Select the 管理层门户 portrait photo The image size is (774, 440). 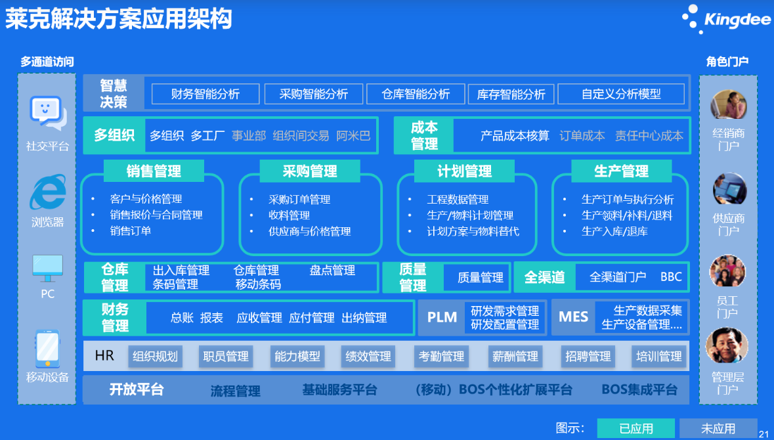[x=727, y=345]
